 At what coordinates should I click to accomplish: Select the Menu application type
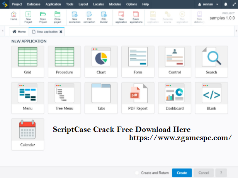point(28,98)
